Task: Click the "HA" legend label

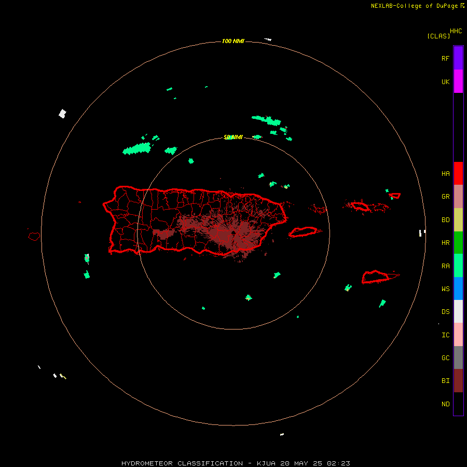Action: point(445,174)
